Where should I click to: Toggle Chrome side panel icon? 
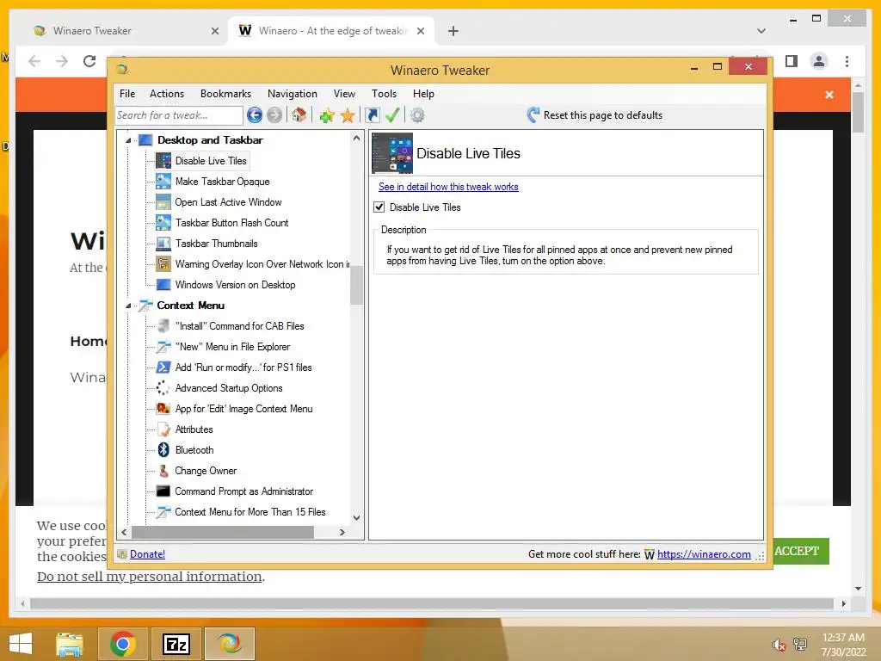[x=792, y=61]
